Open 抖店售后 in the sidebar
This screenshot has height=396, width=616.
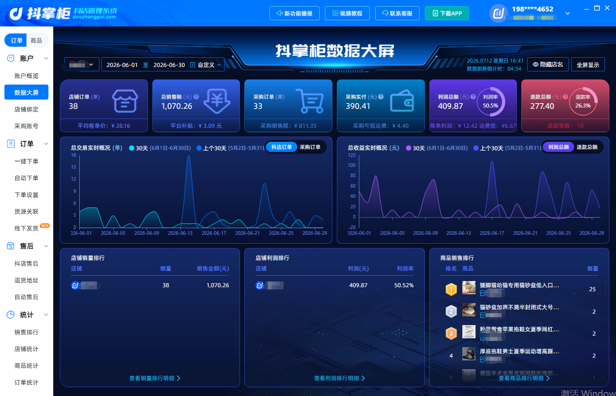[x=26, y=263]
